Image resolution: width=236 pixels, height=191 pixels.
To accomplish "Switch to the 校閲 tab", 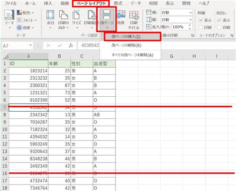I will (153, 3).
